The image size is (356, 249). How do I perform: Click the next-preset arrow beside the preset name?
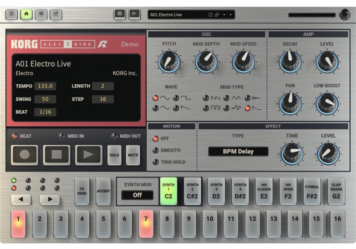[230, 14]
